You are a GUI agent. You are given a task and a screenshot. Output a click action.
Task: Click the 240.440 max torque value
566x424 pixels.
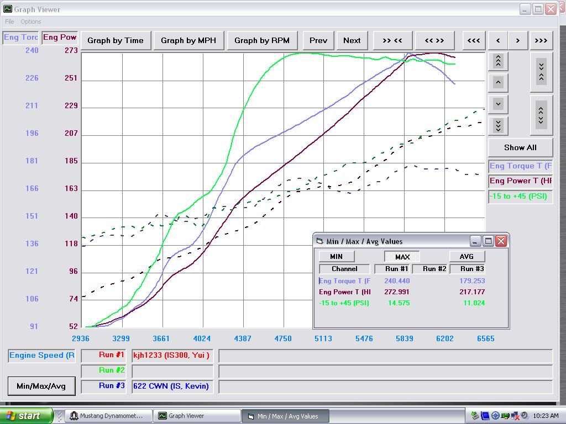point(397,281)
